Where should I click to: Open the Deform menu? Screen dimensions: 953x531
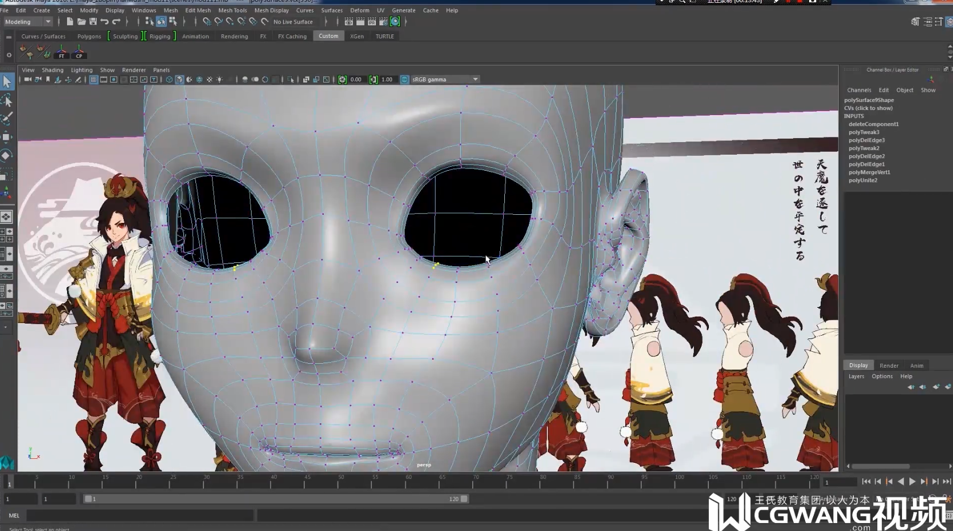[x=360, y=10]
